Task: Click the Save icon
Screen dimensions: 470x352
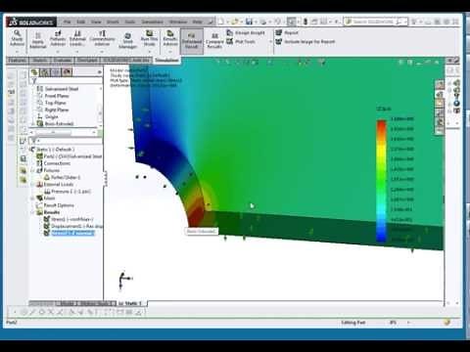Action: [x=249, y=22]
